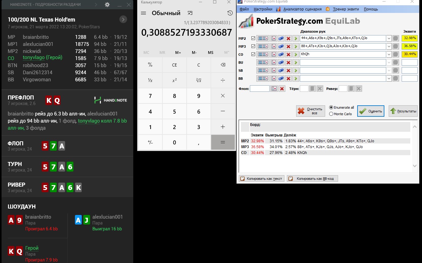Click Герой link in showdown section
The image size is (422, 263).
32,248
